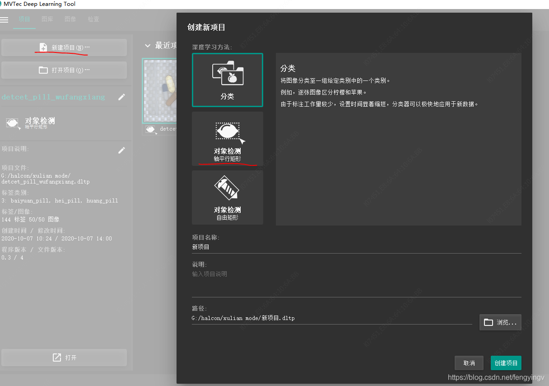
Task: Go to the 检查 tab
Action: 93,19
